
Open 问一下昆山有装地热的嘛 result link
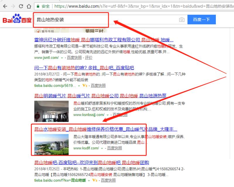(x=82, y=67)
